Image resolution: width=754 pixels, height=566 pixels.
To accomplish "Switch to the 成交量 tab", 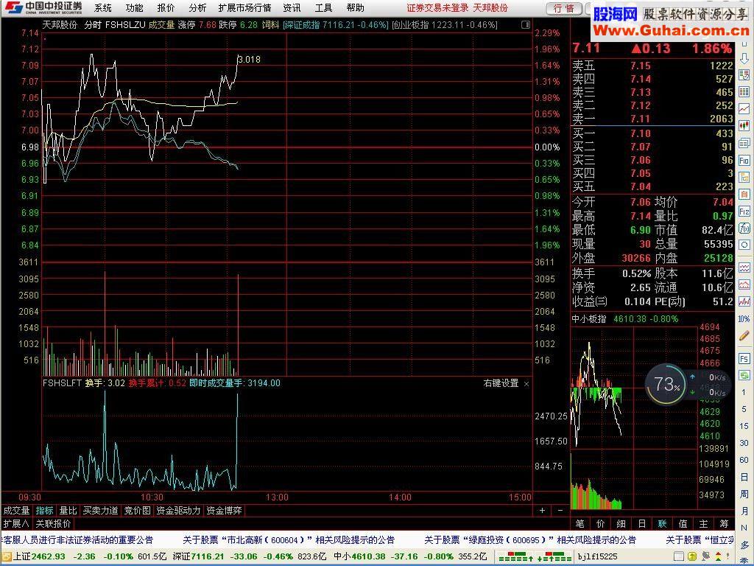I will point(17,510).
